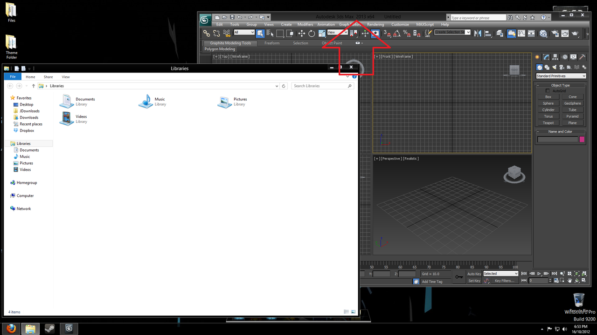The image size is (597, 335).
Task: Open the Rendering menu
Action: tap(375, 24)
